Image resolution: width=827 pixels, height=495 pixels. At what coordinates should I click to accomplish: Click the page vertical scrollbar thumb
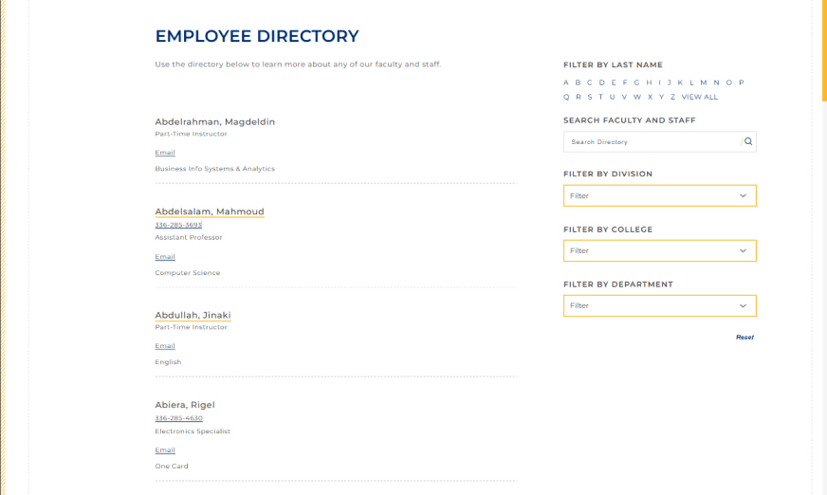pyautogui.click(x=824, y=50)
